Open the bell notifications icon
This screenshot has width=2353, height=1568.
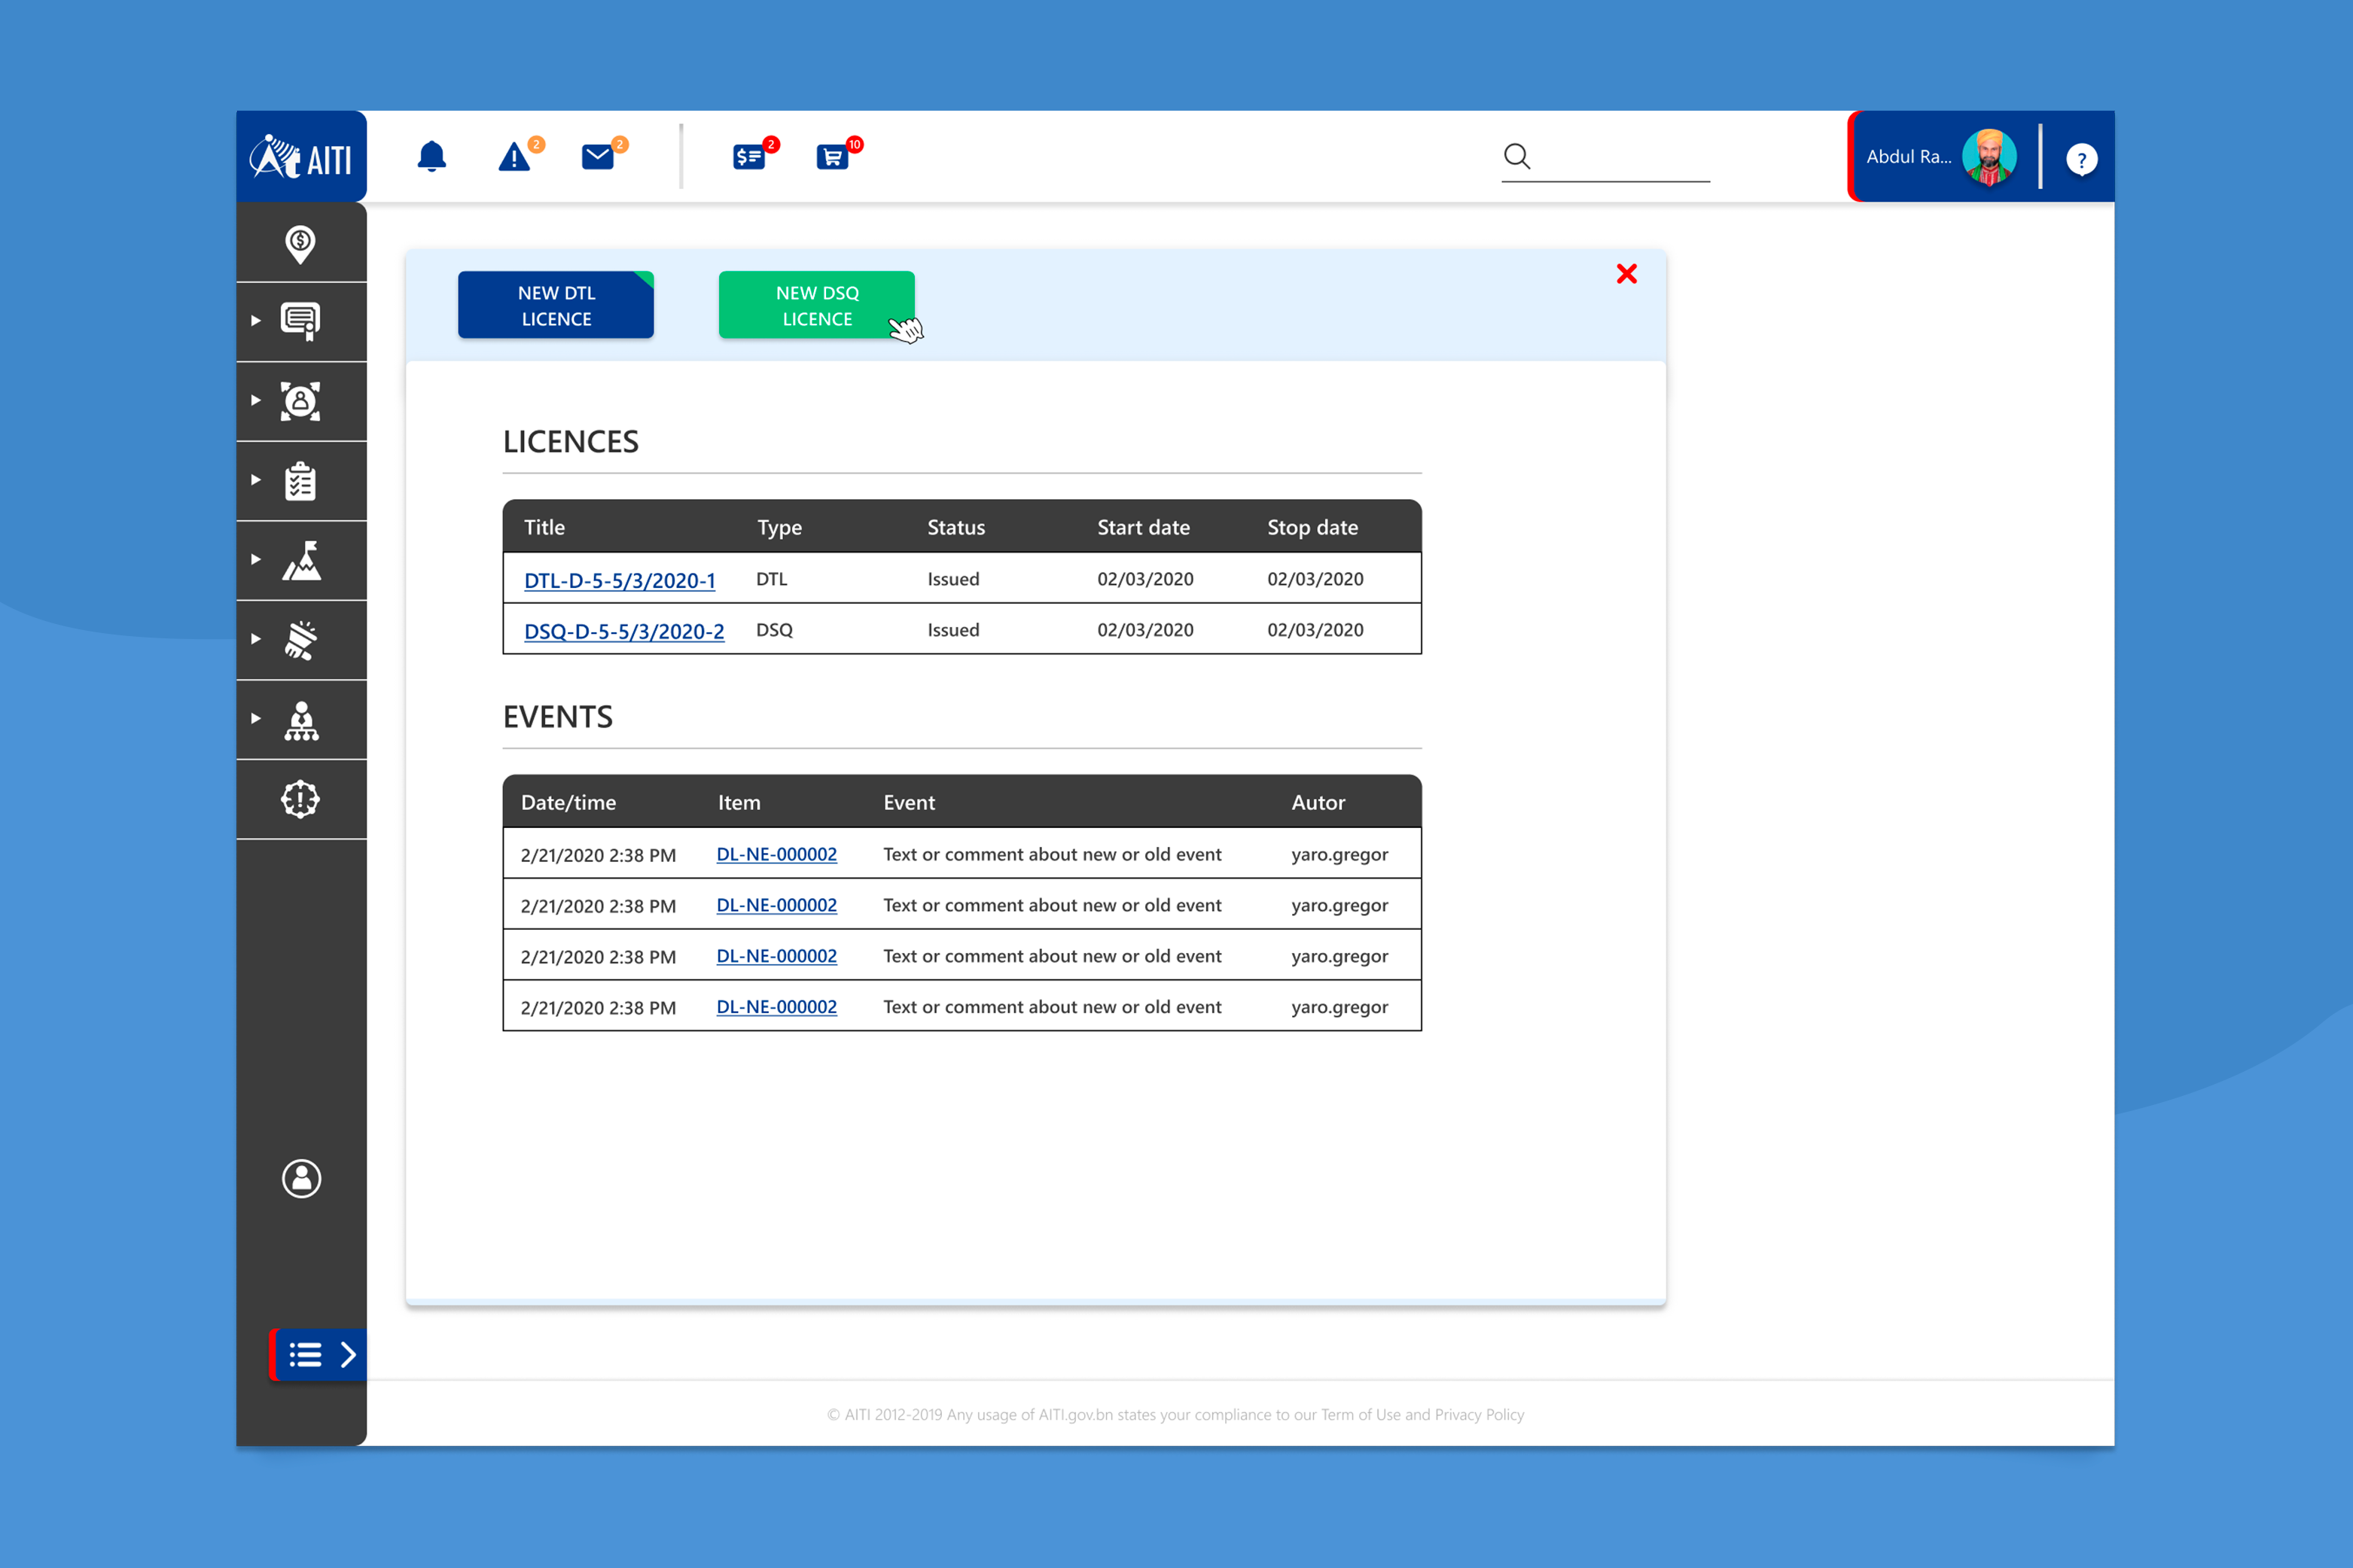click(431, 157)
